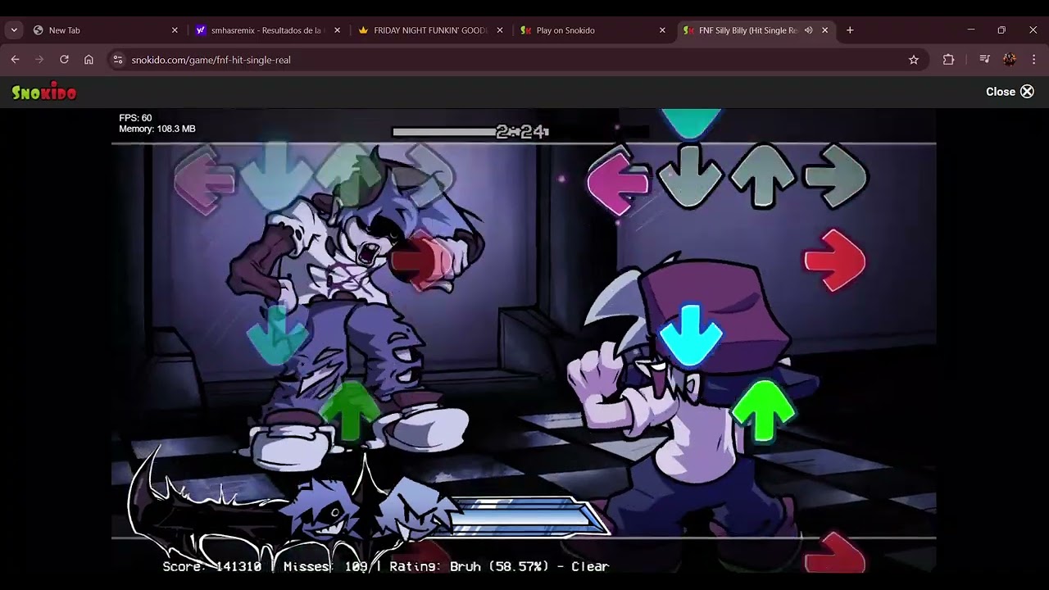This screenshot has height=590, width=1049.
Task: Click the player's right arrow receptor
Action: tap(834, 175)
